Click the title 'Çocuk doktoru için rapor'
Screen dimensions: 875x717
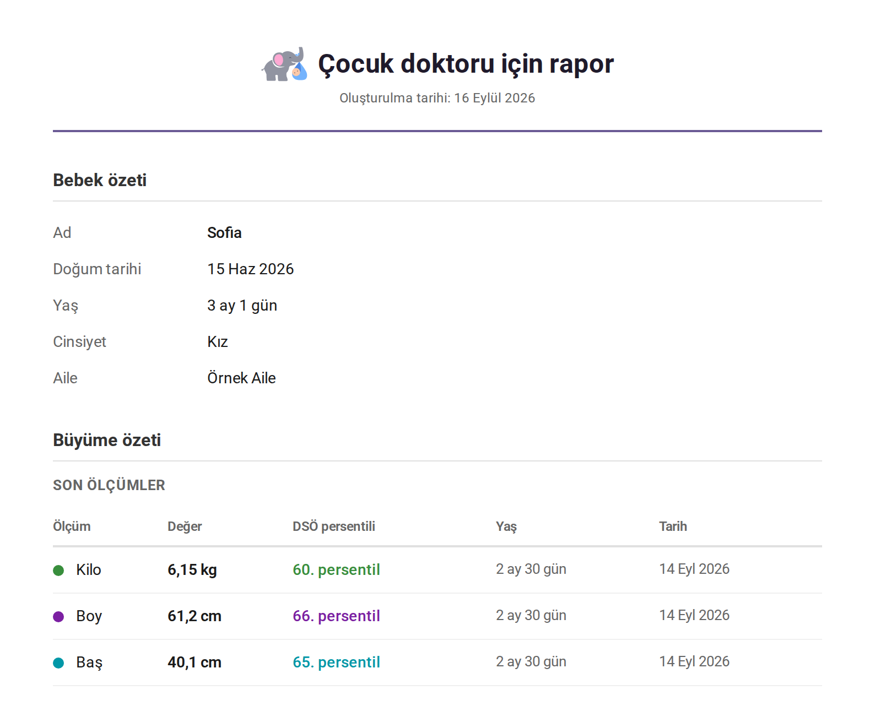pos(466,64)
